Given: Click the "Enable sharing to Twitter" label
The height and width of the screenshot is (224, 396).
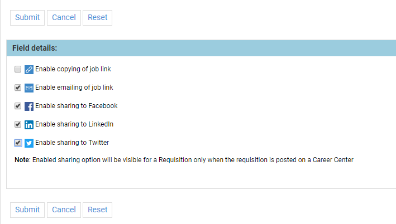Looking at the screenshot, I should tap(71, 143).
